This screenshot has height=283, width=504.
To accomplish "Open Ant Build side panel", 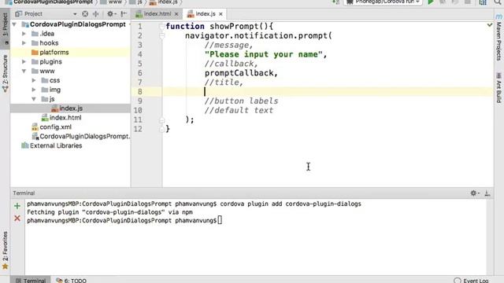I will click(498, 88).
